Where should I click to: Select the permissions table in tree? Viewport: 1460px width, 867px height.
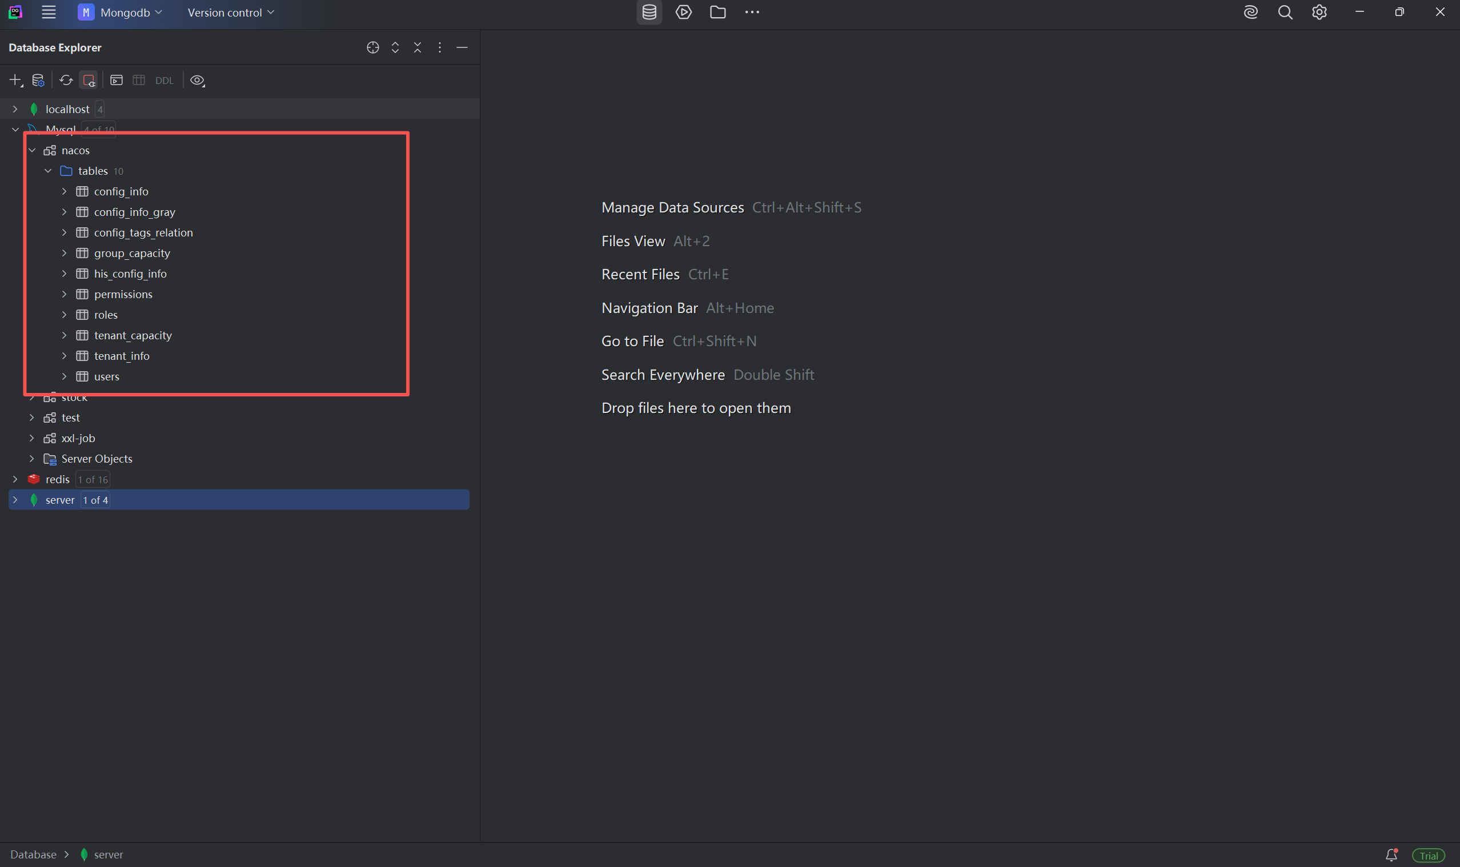(123, 295)
